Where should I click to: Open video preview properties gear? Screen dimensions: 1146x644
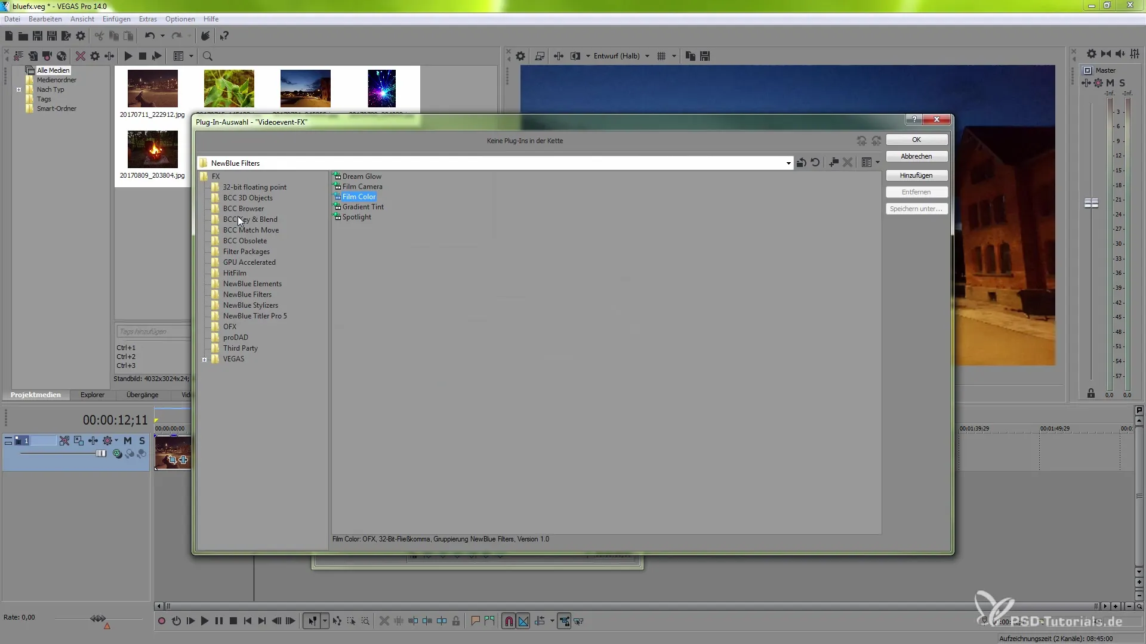click(x=520, y=56)
